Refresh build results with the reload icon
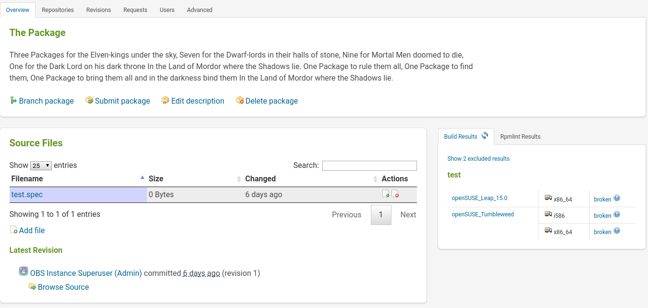 [485, 136]
